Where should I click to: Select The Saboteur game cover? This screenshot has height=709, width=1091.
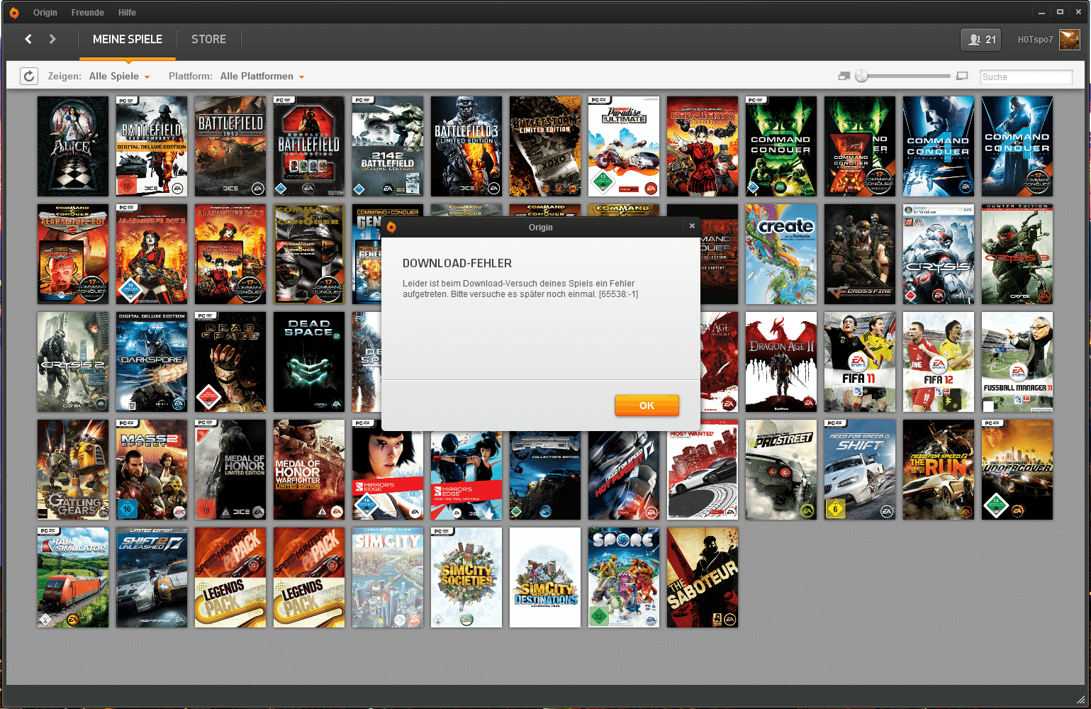point(702,577)
